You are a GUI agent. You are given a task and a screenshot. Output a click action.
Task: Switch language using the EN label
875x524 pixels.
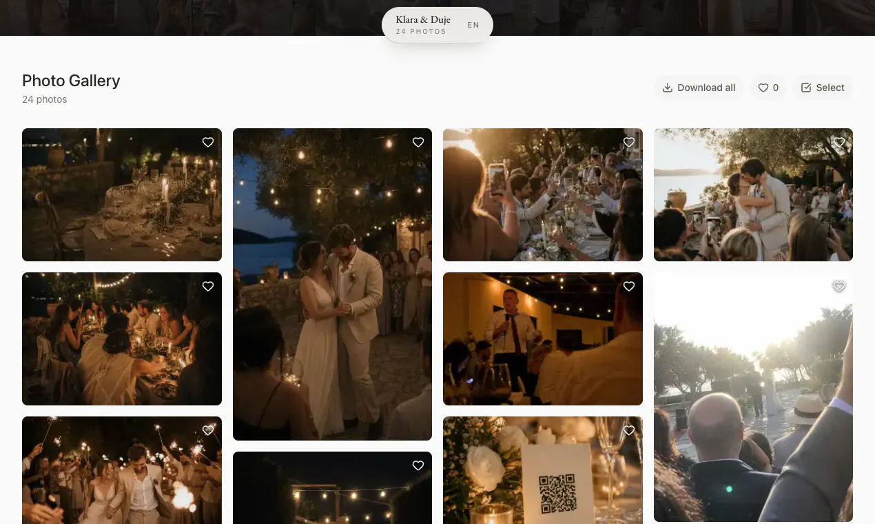[x=473, y=25]
